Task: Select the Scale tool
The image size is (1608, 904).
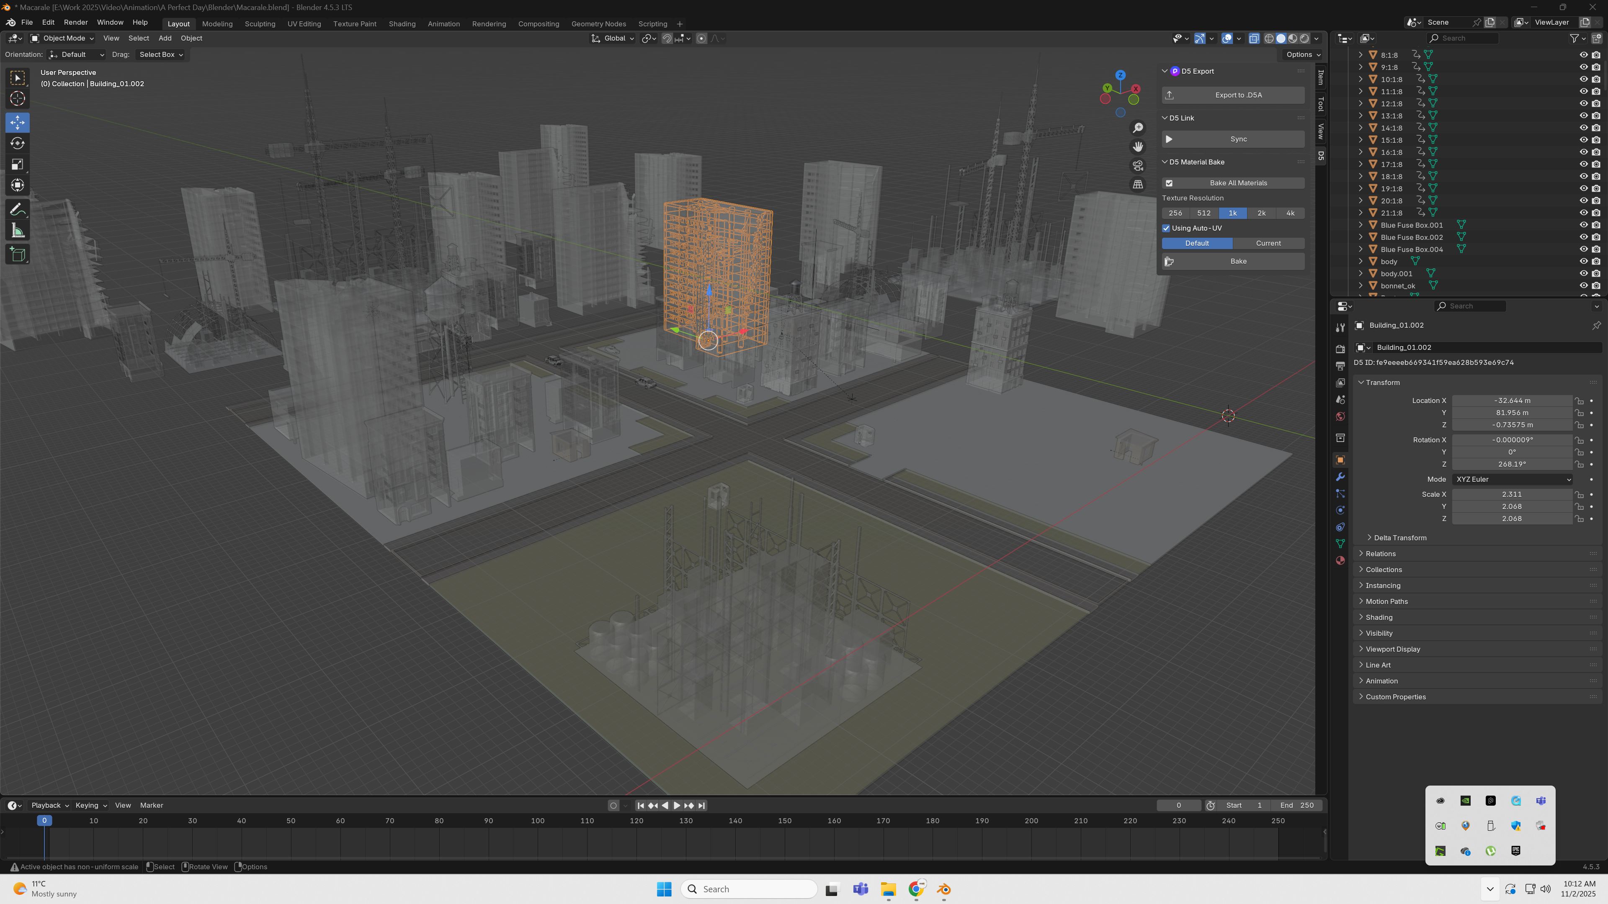Action: tap(18, 165)
